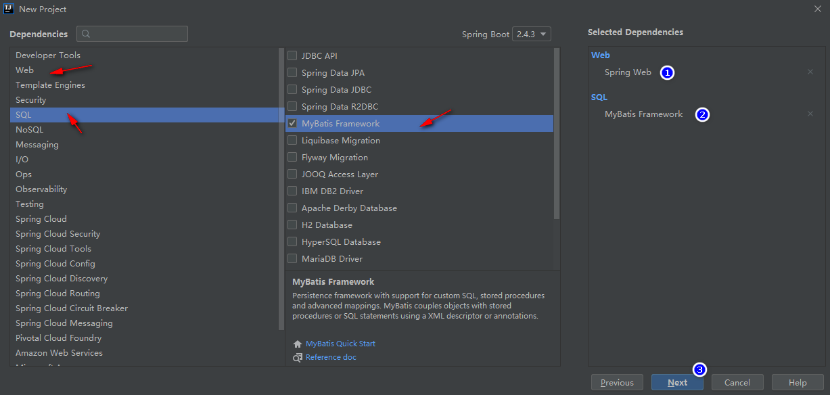Click the Next button
The width and height of the screenshot is (830, 395).
677,382
